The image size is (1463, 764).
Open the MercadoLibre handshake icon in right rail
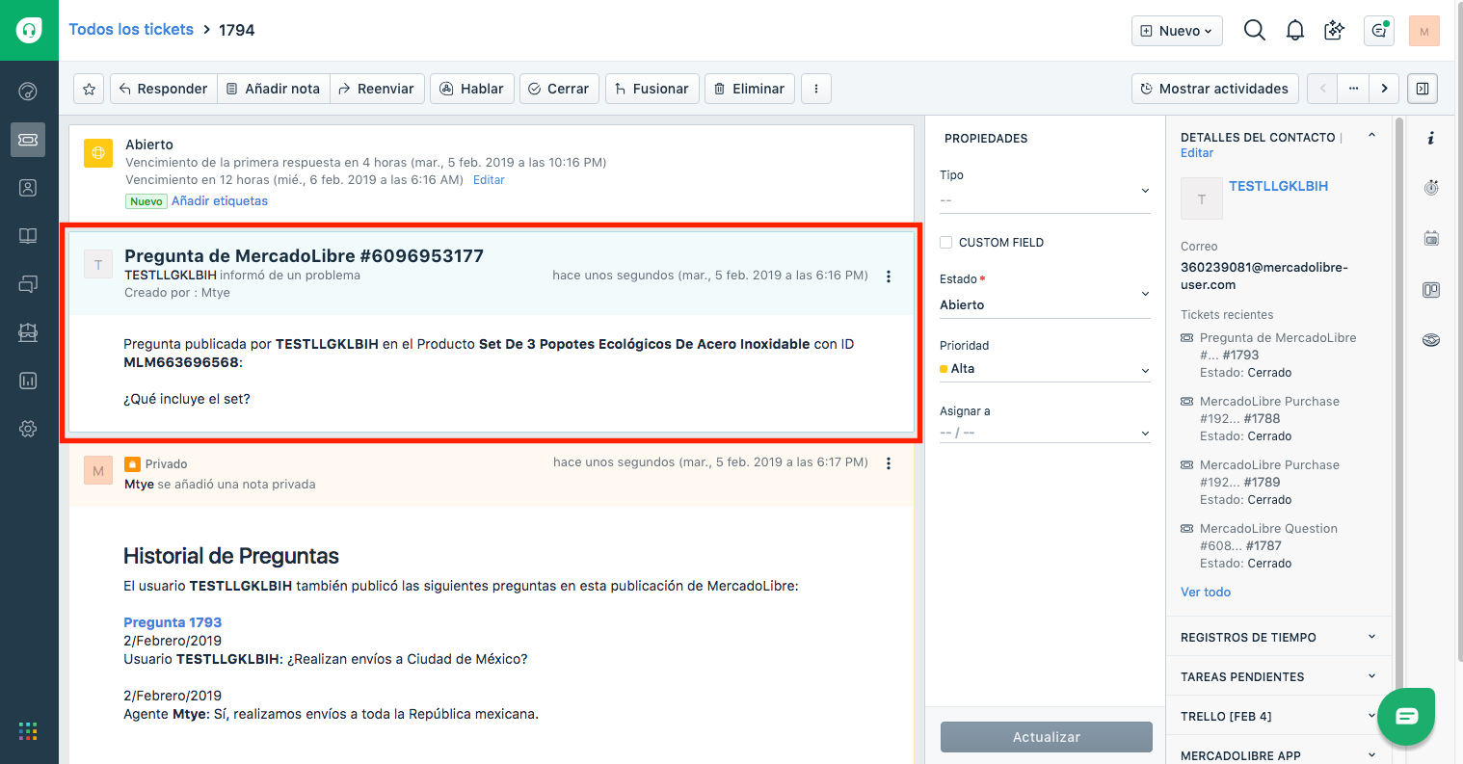[x=1431, y=339]
